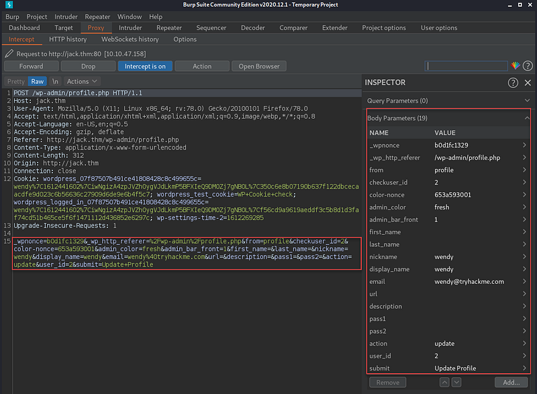Click the Content-Length header line
Image resolution: width=537 pixels, height=394 pixels.
pyautogui.click(x=48, y=156)
